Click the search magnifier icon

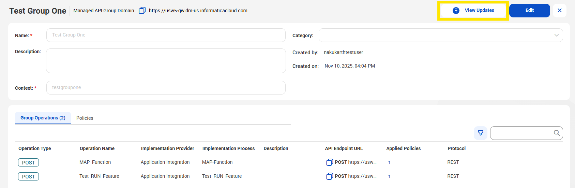[557, 133]
